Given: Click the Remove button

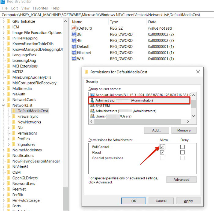Looking at the screenshot, I should click(184, 130).
